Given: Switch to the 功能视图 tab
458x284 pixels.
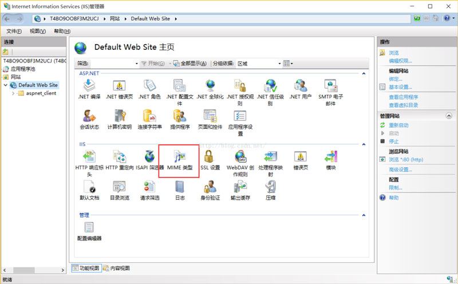Looking at the screenshot, I should (86, 268).
